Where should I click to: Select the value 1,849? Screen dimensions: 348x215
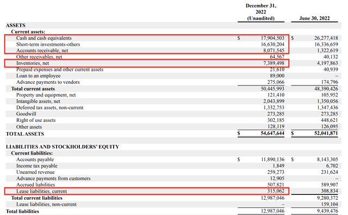tap(278, 166)
